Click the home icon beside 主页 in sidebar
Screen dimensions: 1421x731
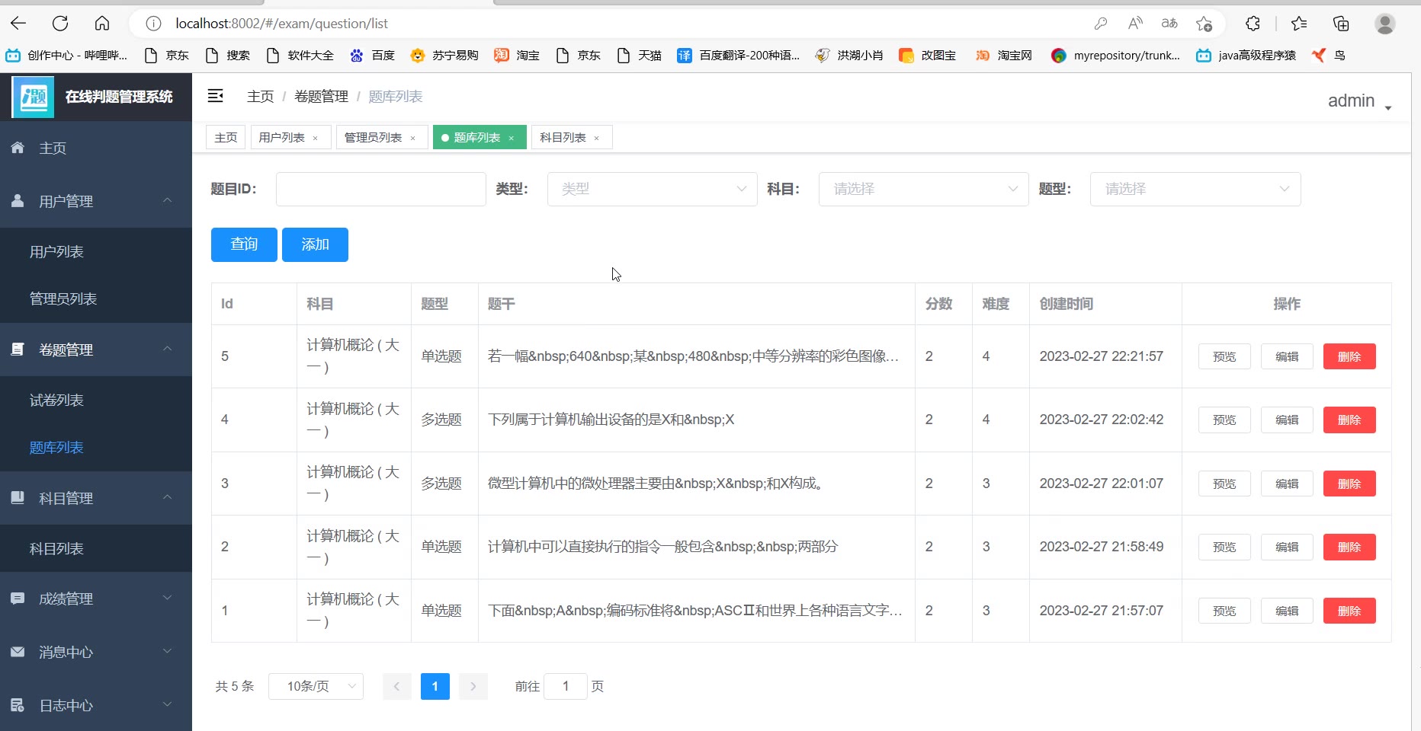(18, 148)
